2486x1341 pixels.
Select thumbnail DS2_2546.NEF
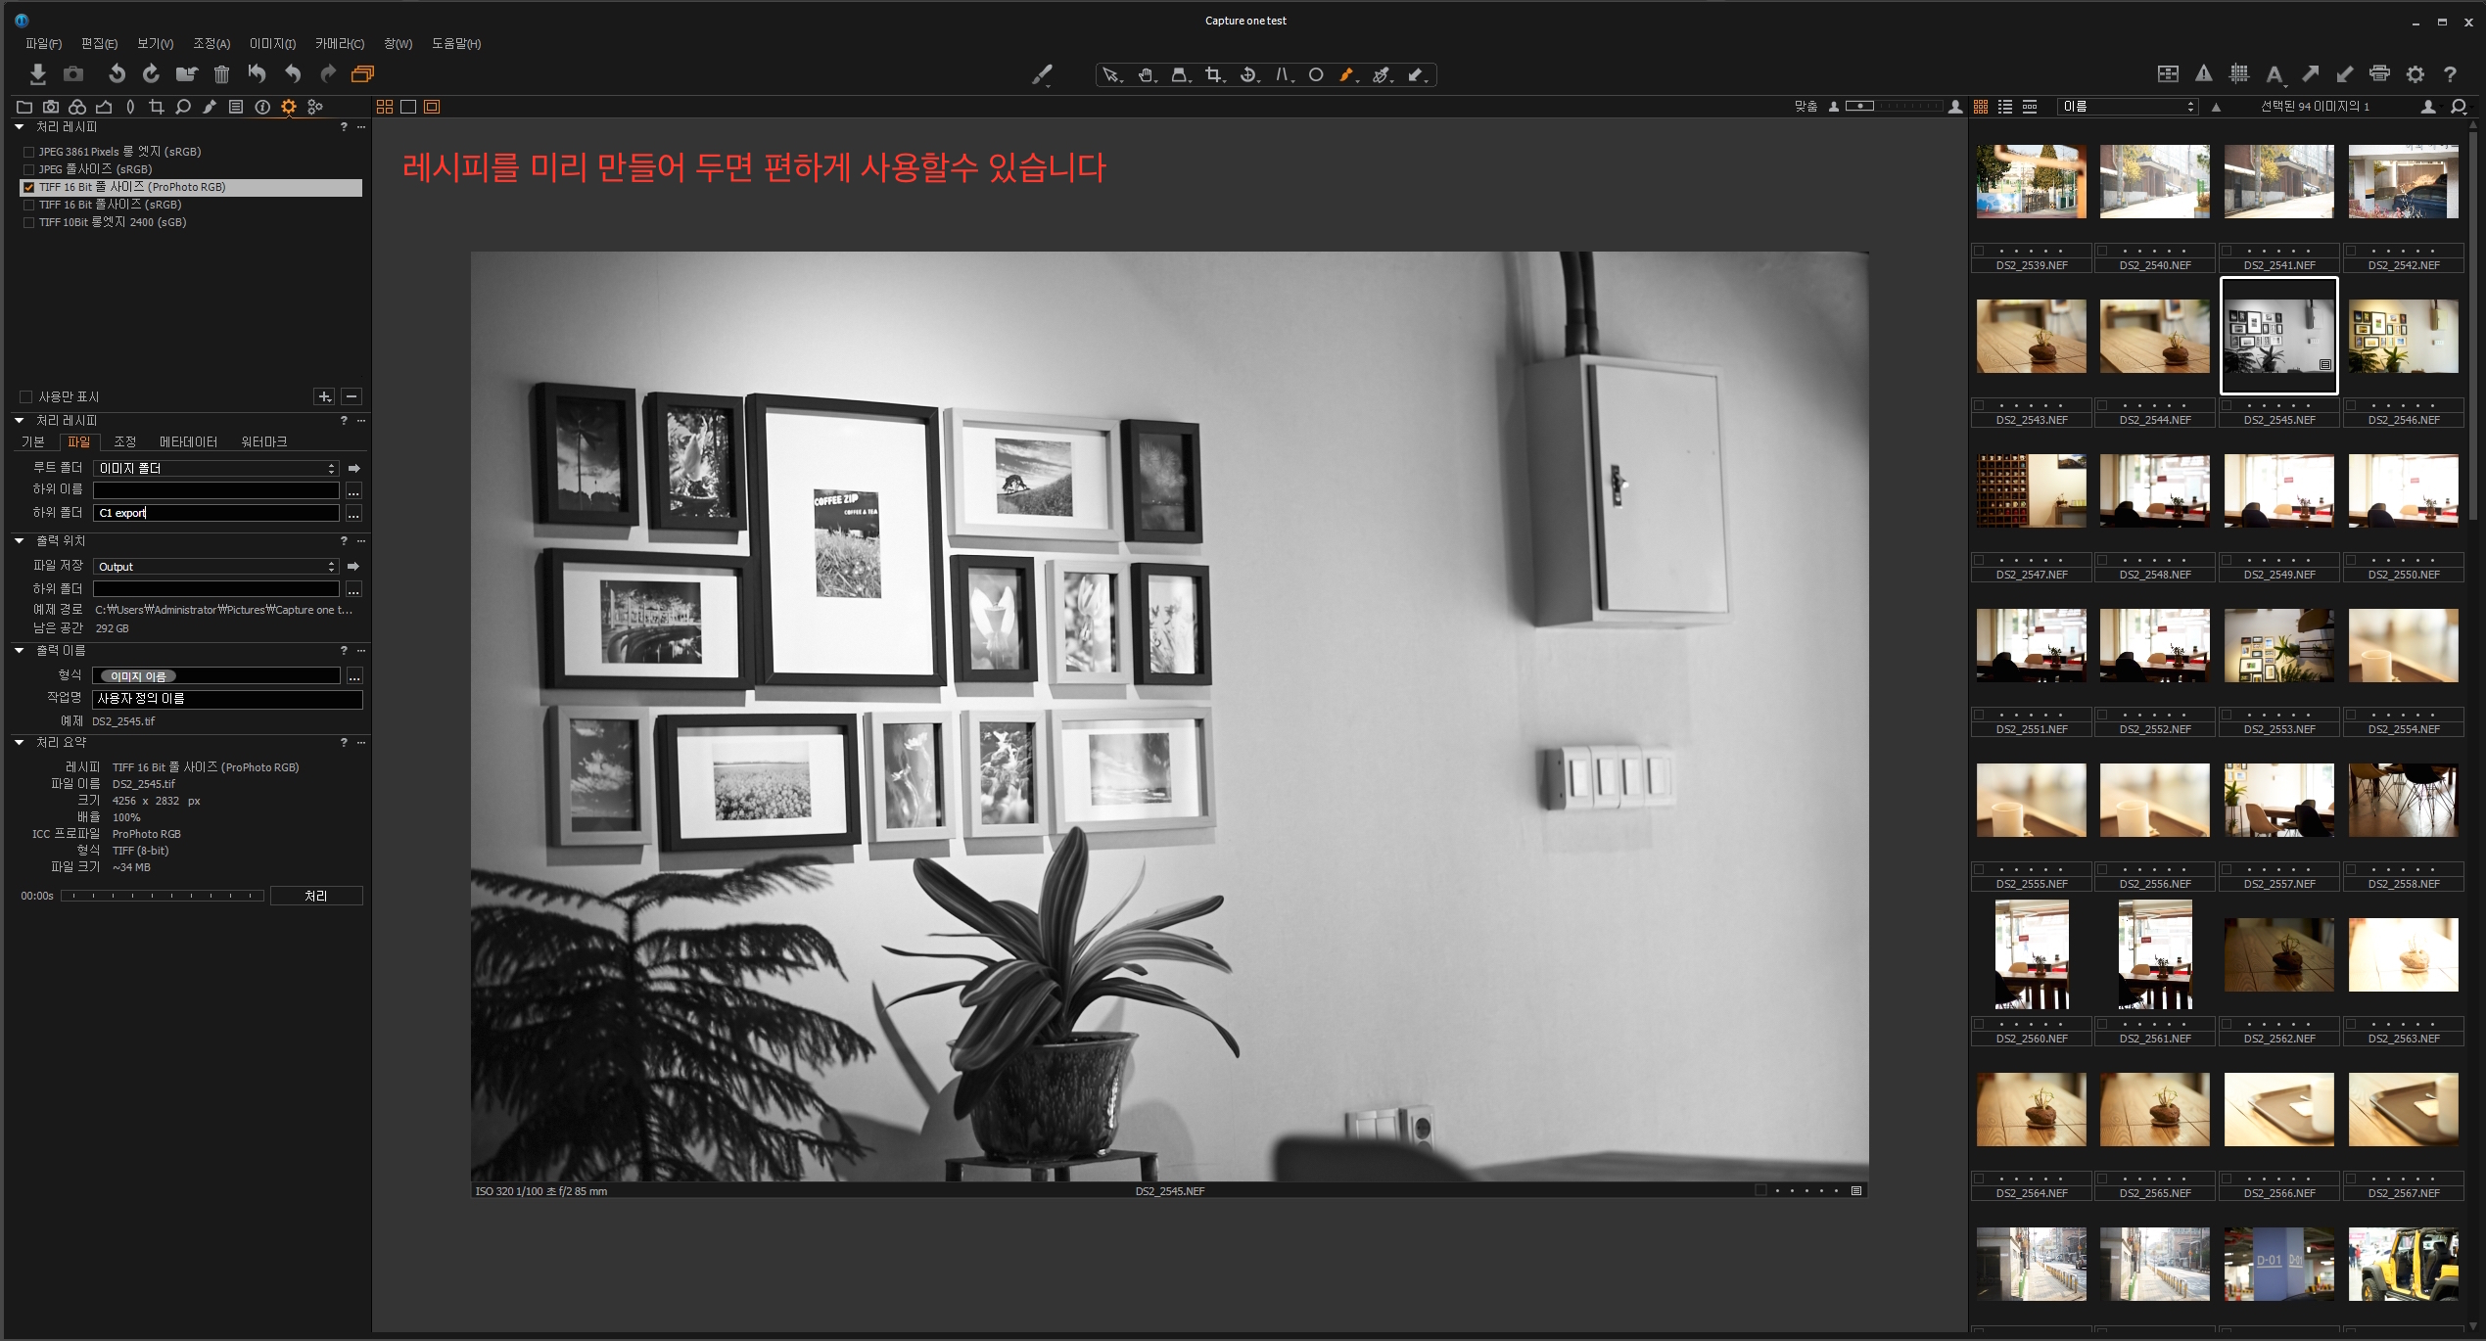pos(2403,338)
